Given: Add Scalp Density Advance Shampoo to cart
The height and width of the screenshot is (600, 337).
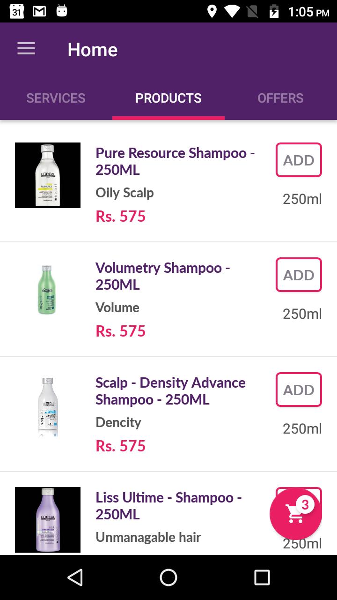Looking at the screenshot, I should click(299, 390).
